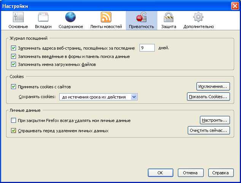Click the Показать Cookies button
Screen dimensions: 241x183
tap(209, 97)
